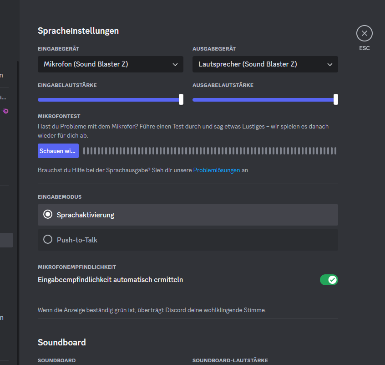Click the chevron icon of Eingabegerät
This screenshot has width=385, height=365.
tap(175, 65)
